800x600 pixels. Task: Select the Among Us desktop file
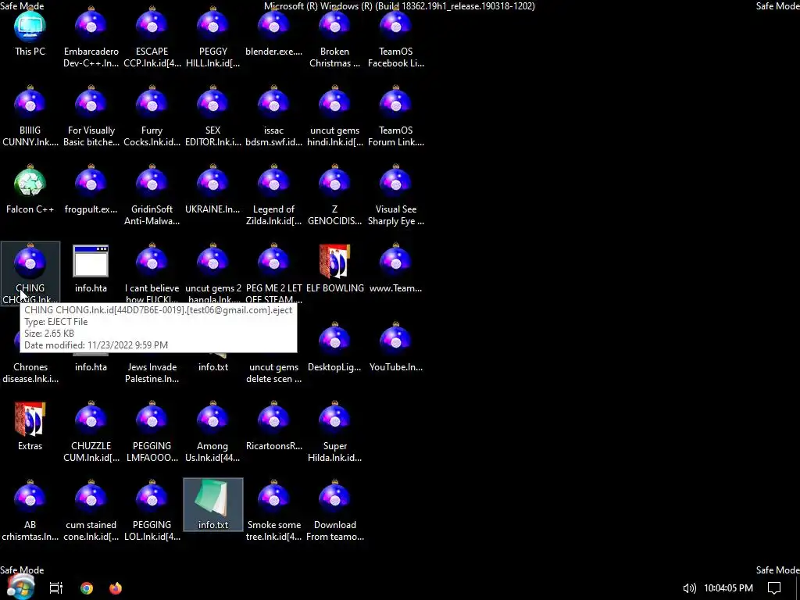tap(212, 433)
